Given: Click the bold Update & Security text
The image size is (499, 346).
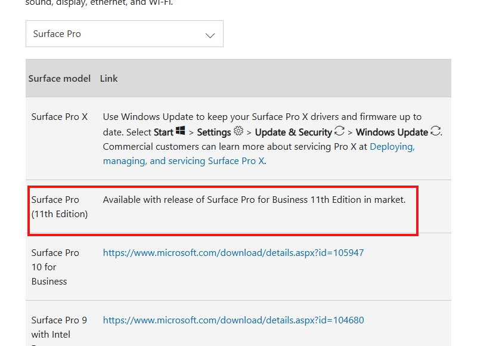Looking at the screenshot, I should pyautogui.click(x=293, y=132).
